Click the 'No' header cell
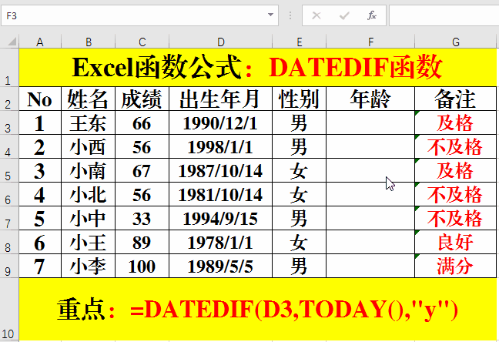This screenshot has width=499, height=342. pos(40,99)
